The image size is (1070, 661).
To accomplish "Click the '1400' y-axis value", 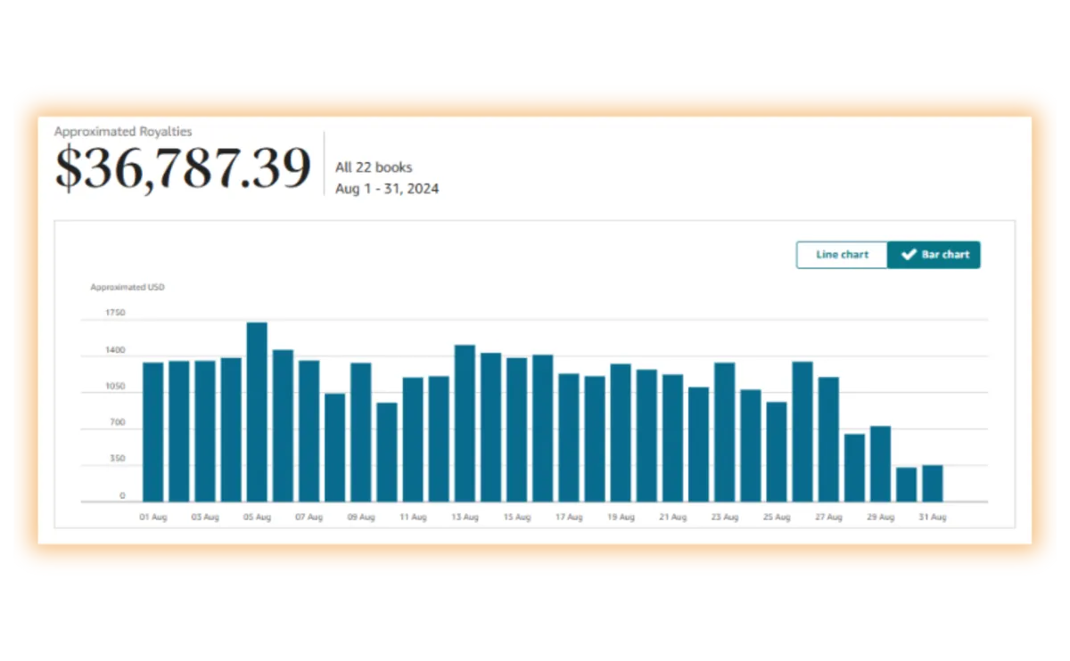I will (x=116, y=351).
